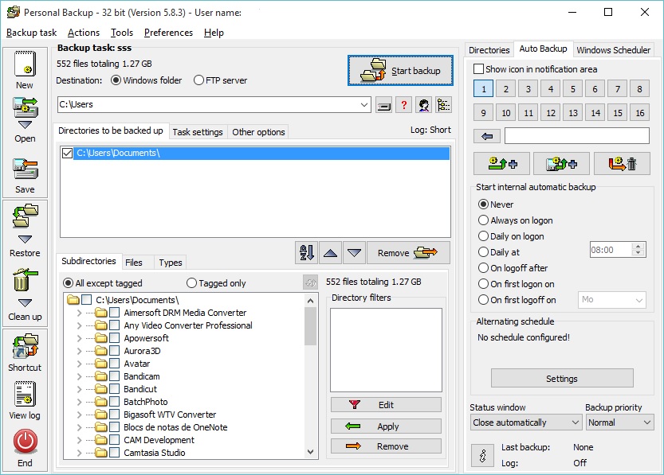This screenshot has height=475, width=664.
Task: Toggle checkbox for C:\Users\Documents\ in list
Action: point(67,153)
